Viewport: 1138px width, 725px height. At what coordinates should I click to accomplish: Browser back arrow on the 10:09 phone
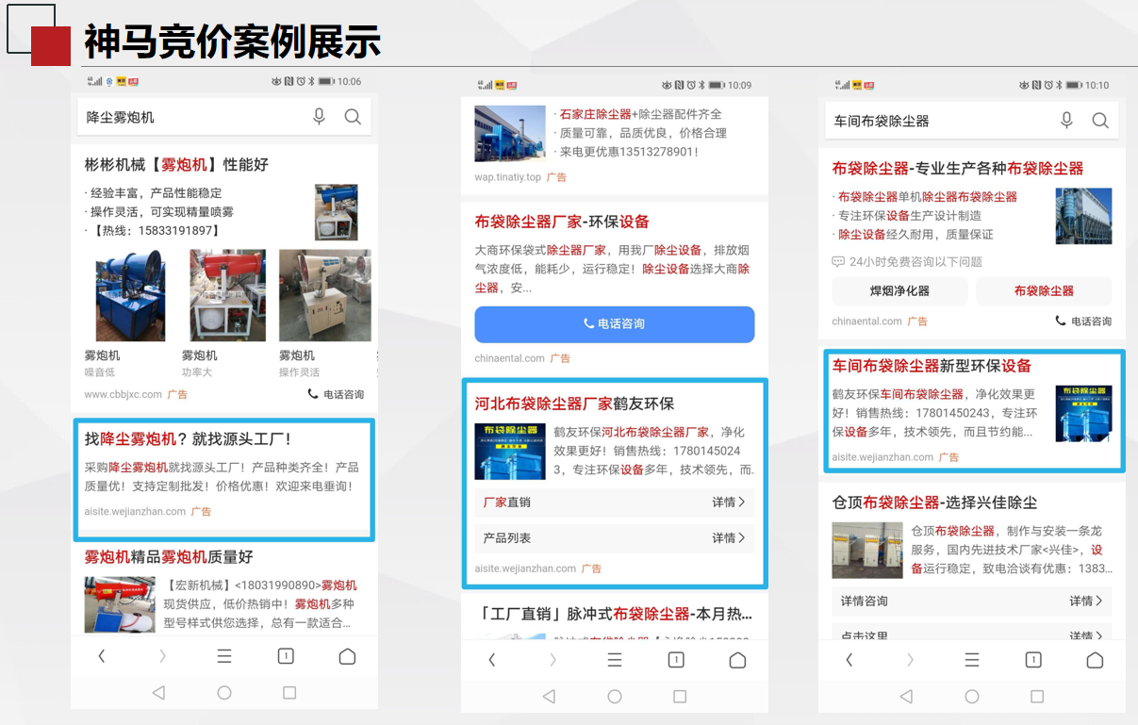tap(492, 660)
